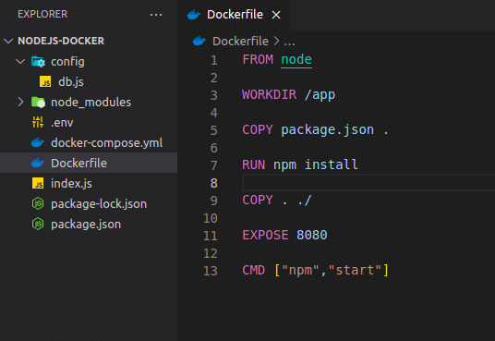Place the cursor on empty line 8
Viewport: 495px width, 341px height.
[368, 183]
